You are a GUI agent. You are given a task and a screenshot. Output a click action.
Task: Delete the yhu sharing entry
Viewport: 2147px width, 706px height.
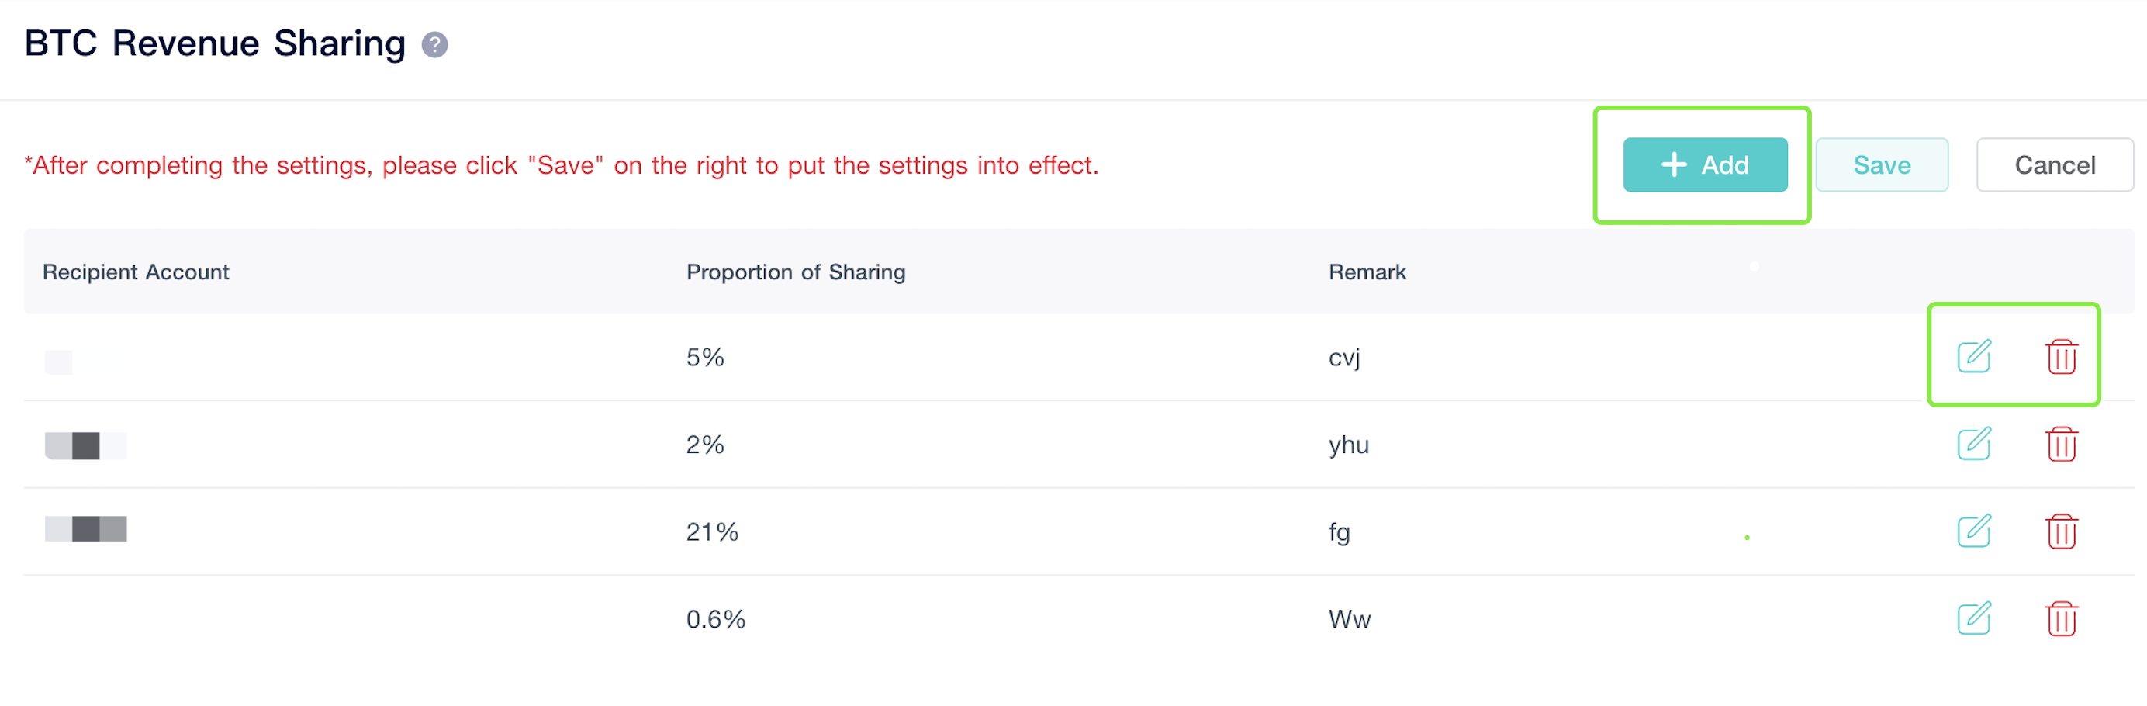2061,445
